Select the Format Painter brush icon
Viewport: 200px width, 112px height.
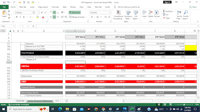tap(9, 18)
